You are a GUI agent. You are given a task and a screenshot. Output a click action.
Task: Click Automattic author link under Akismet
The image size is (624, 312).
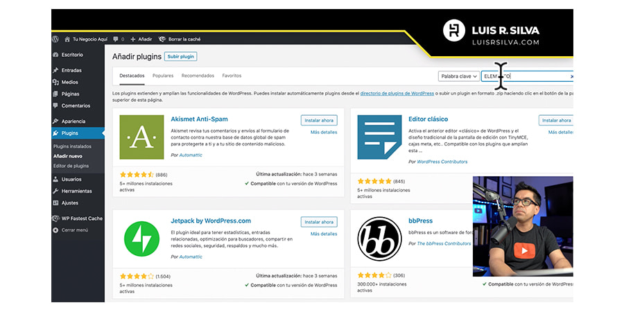click(191, 155)
